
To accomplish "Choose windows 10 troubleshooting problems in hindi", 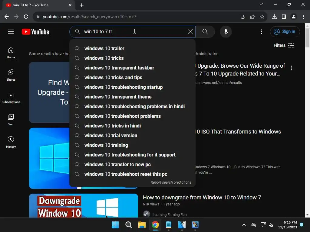I will coord(133,106).
